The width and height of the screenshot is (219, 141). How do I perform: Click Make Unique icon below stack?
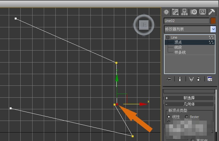(x=191, y=79)
